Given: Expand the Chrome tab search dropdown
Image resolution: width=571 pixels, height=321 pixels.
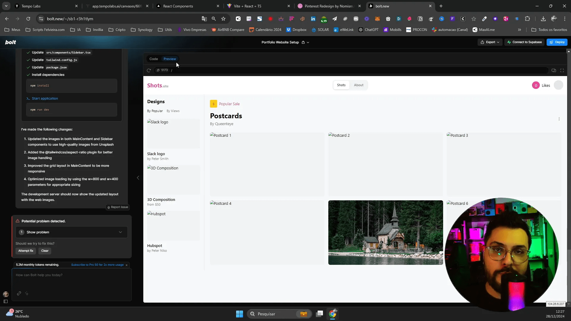Looking at the screenshot, I should 6,6.
